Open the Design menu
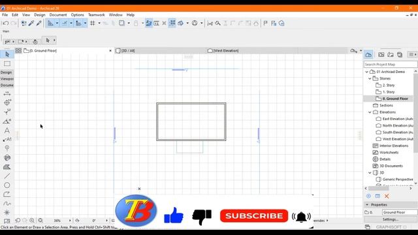The image size is (418, 235). (x=39, y=15)
